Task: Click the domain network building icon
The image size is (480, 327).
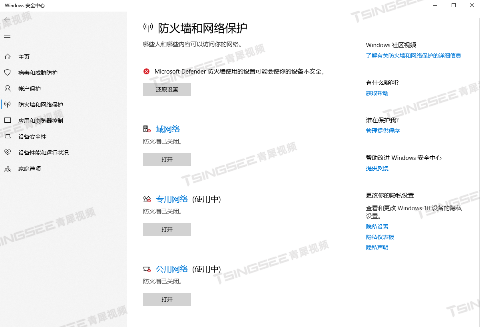Action: pyautogui.click(x=147, y=129)
